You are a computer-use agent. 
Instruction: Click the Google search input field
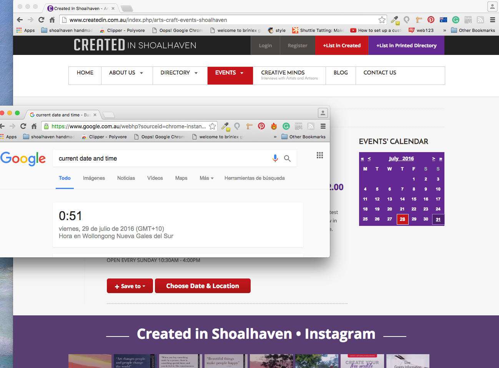161,158
